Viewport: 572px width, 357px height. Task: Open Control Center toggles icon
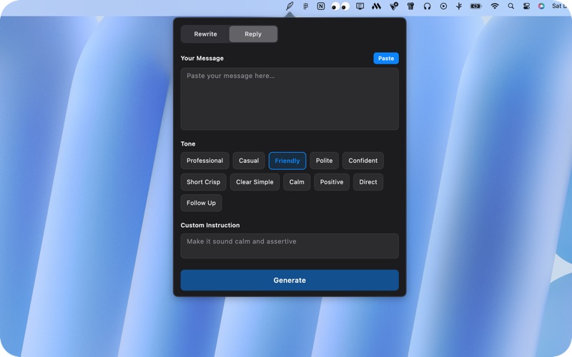click(526, 6)
